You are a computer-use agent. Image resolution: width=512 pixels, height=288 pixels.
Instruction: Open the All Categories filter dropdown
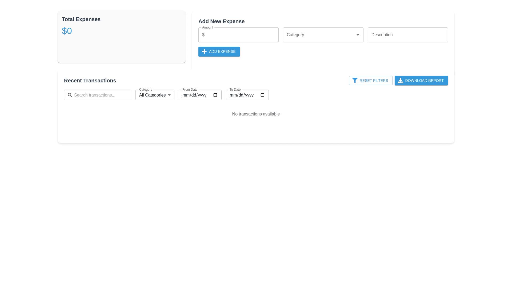tap(153, 95)
